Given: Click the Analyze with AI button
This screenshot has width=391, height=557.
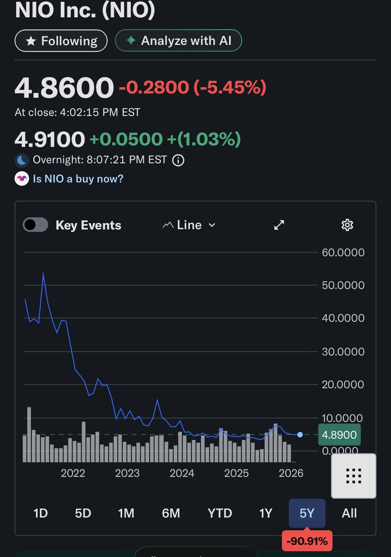Looking at the screenshot, I should (x=179, y=40).
